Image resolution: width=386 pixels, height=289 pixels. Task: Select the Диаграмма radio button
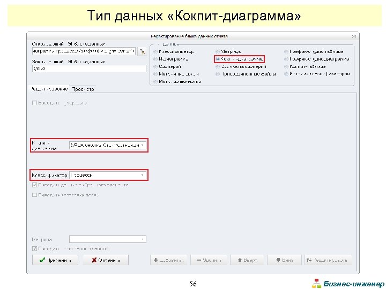(155, 59)
